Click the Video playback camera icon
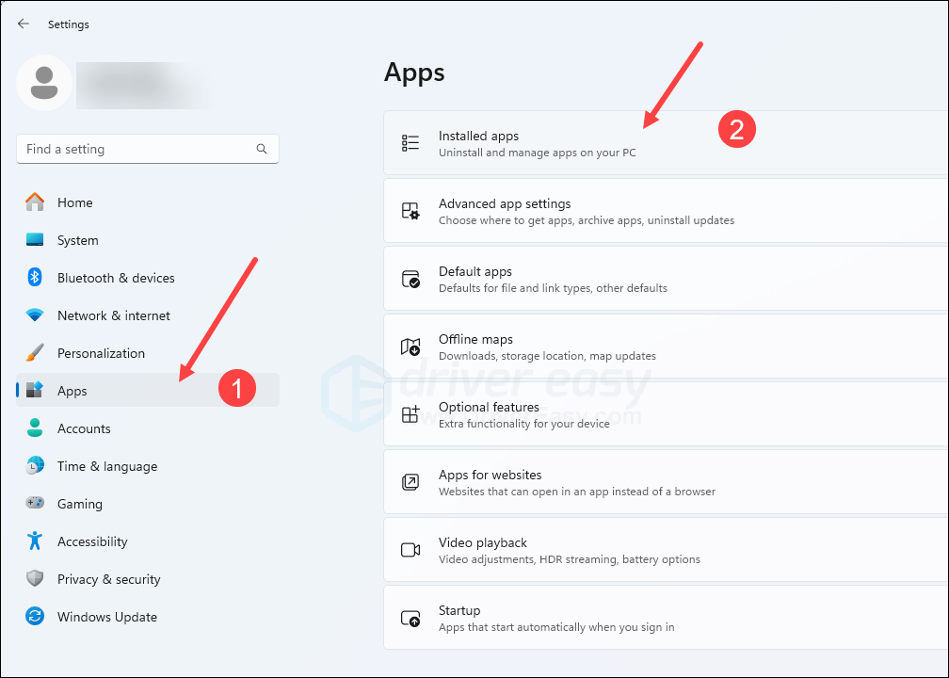Image resolution: width=949 pixels, height=678 pixels. coord(410,550)
